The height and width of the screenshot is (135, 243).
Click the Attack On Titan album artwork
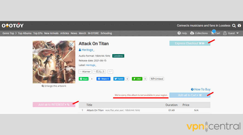[54, 62]
